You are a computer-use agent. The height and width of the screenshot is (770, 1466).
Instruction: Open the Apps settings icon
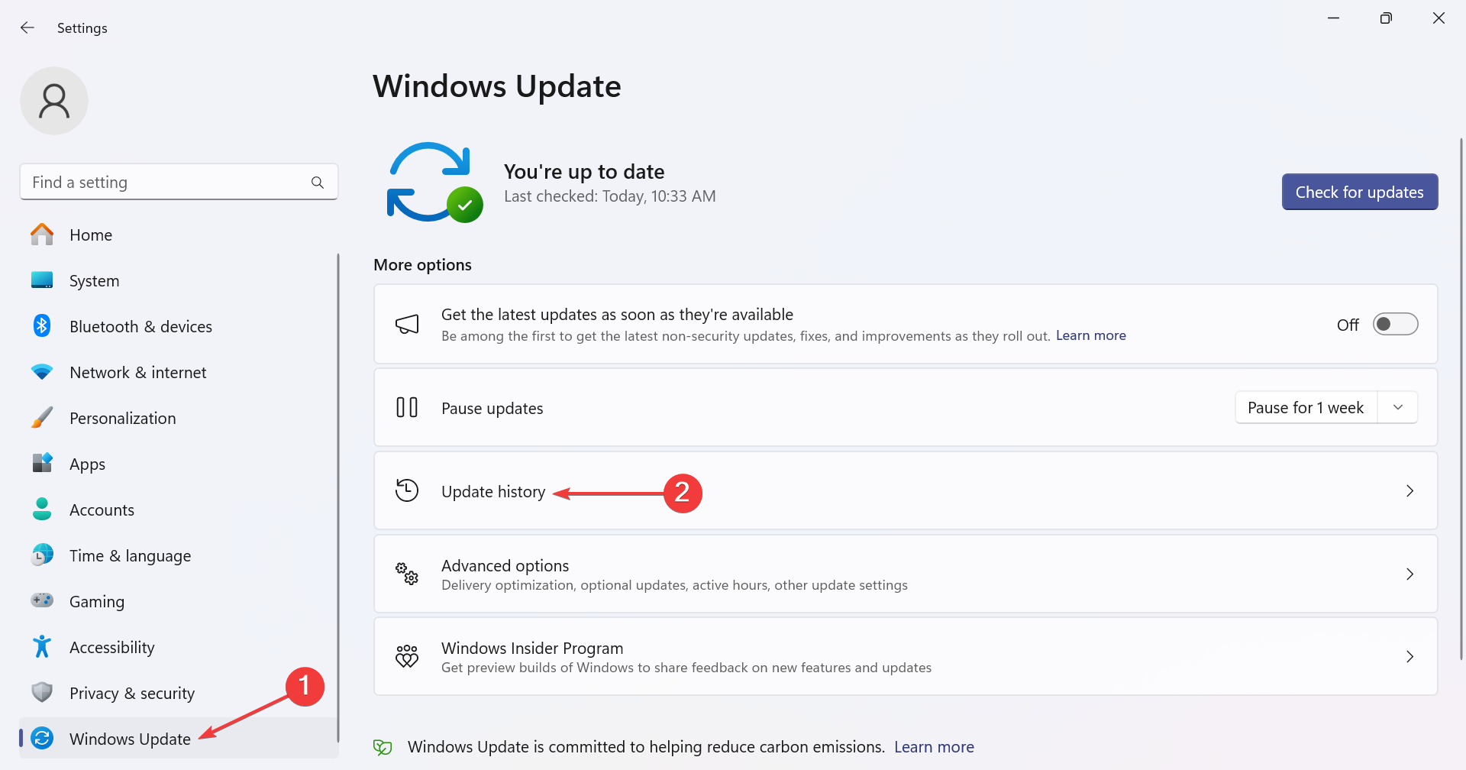click(41, 464)
